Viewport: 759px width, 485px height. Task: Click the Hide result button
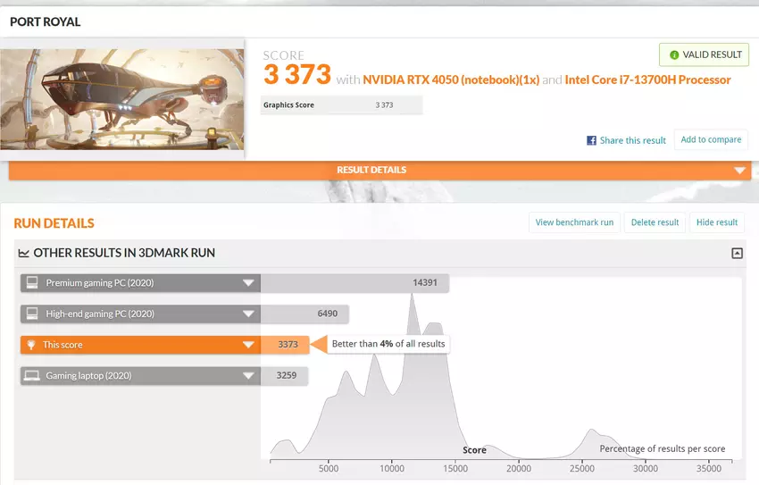pyautogui.click(x=716, y=222)
